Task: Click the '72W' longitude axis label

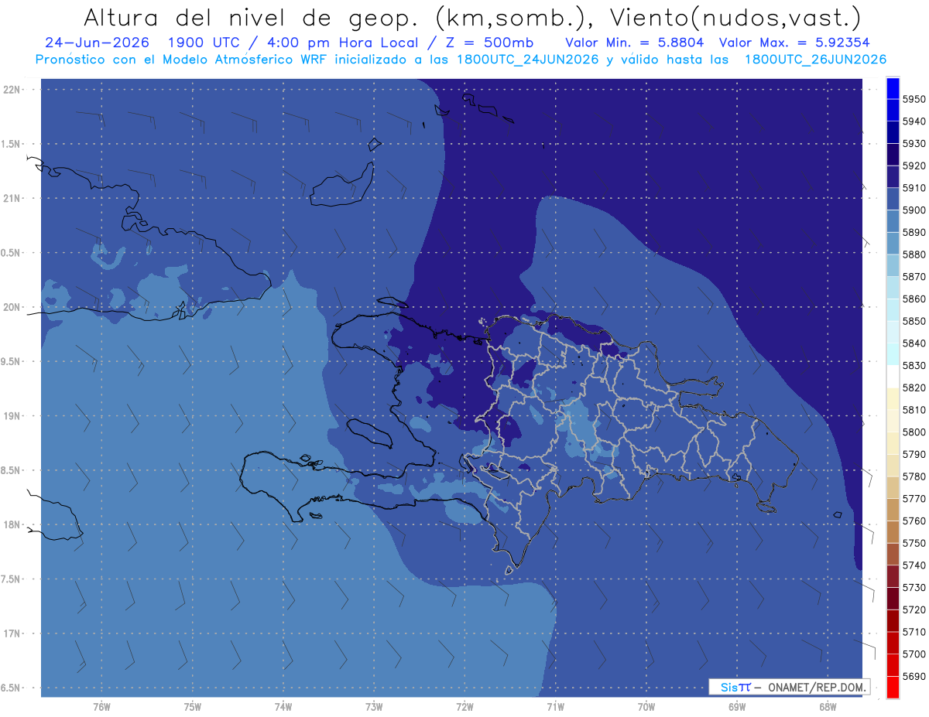Action: pyautogui.click(x=464, y=707)
